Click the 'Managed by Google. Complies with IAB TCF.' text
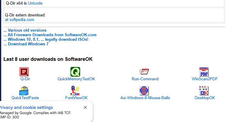The height and width of the screenshot is (122, 241). (36, 113)
